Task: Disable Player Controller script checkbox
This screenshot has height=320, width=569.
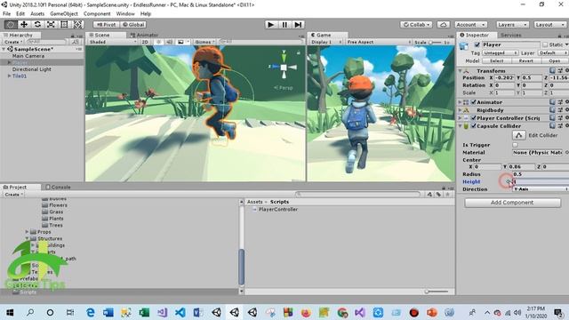Action: [x=473, y=118]
